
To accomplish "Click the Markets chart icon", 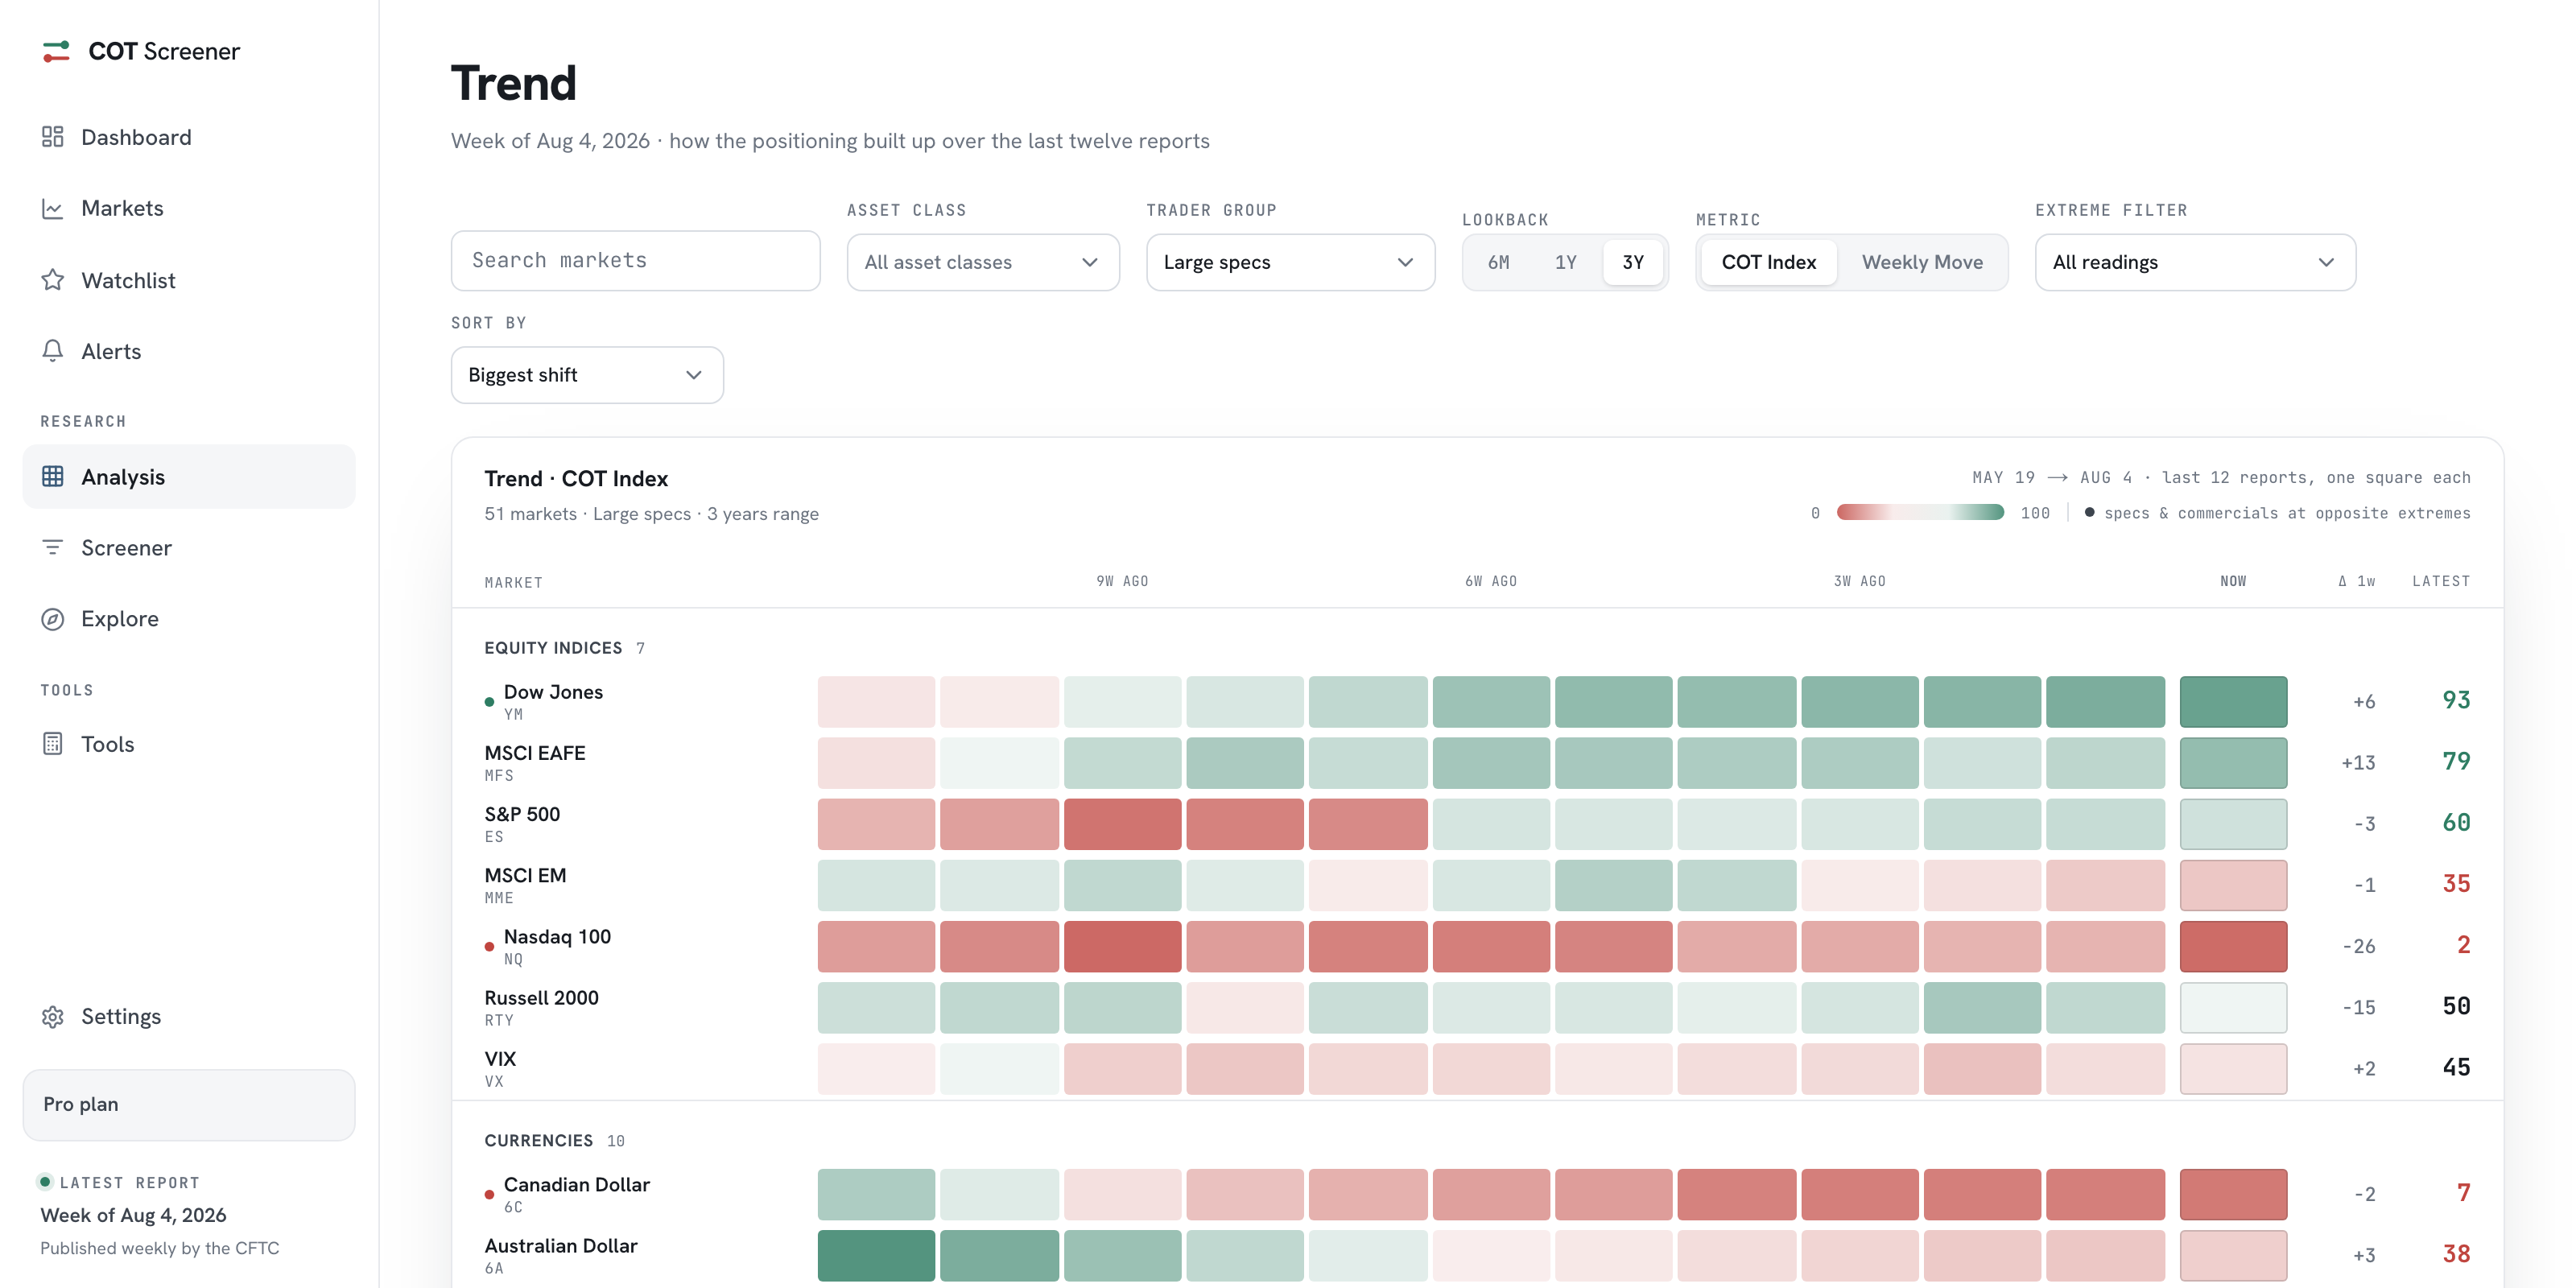I will [53, 208].
